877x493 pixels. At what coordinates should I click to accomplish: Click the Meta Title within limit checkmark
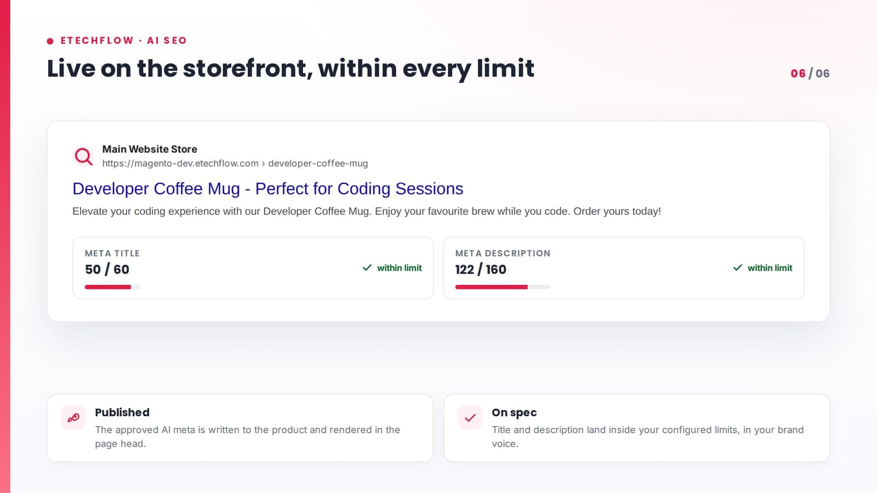[x=367, y=268]
